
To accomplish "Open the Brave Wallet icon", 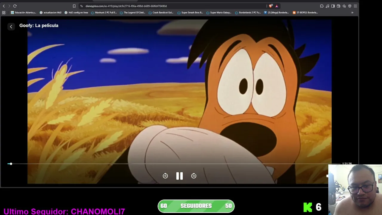I will [338, 6].
